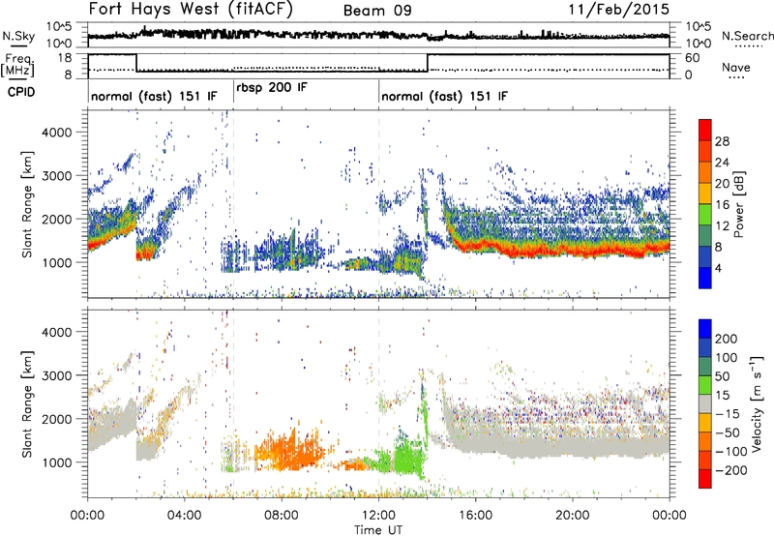This screenshot has height=536, width=774.
Task: Click the '16:00' time tick label
Action: (475, 516)
